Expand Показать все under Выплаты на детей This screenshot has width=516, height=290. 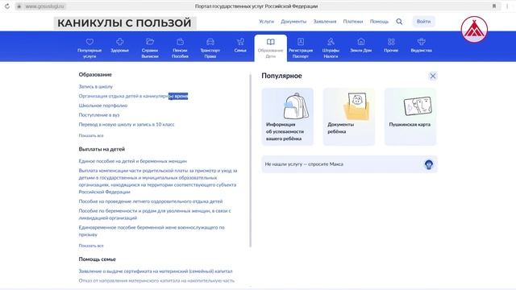point(91,246)
